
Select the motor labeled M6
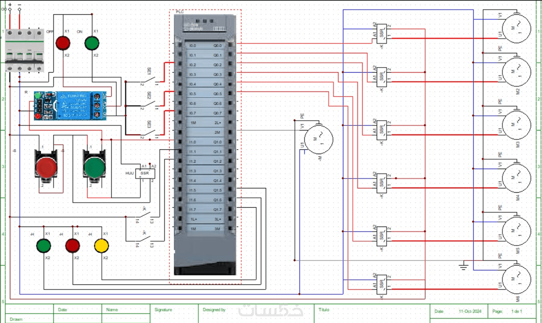pyautogui.click(x=517, y=279)
